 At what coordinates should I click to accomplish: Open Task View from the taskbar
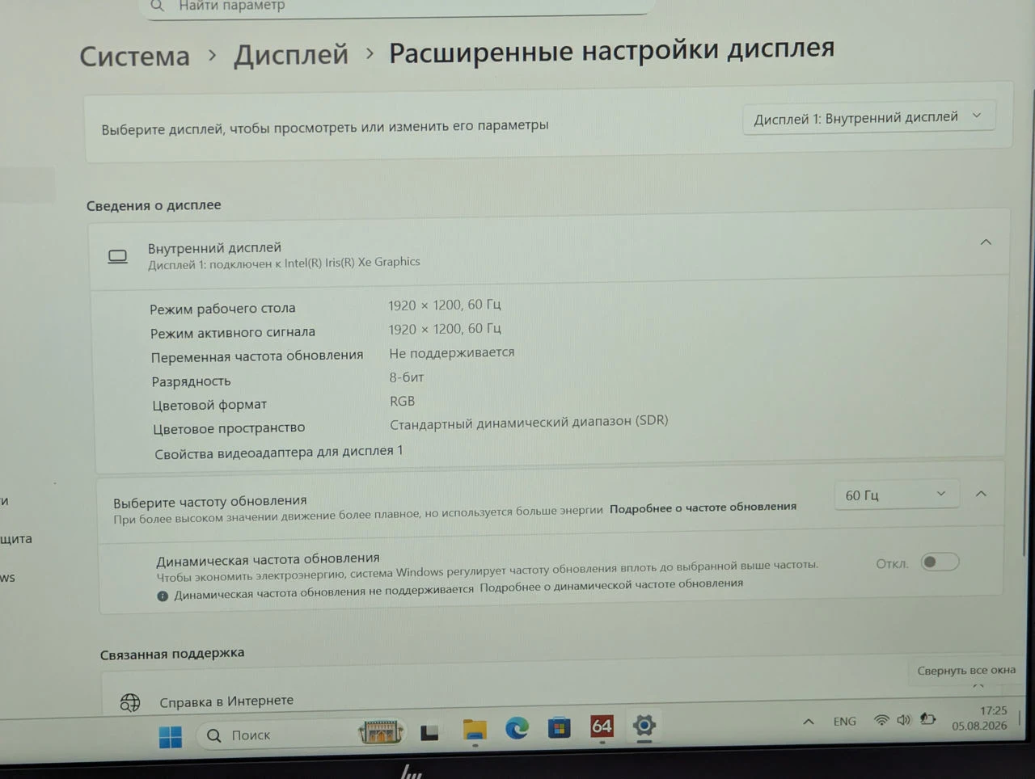pos(429,732)
